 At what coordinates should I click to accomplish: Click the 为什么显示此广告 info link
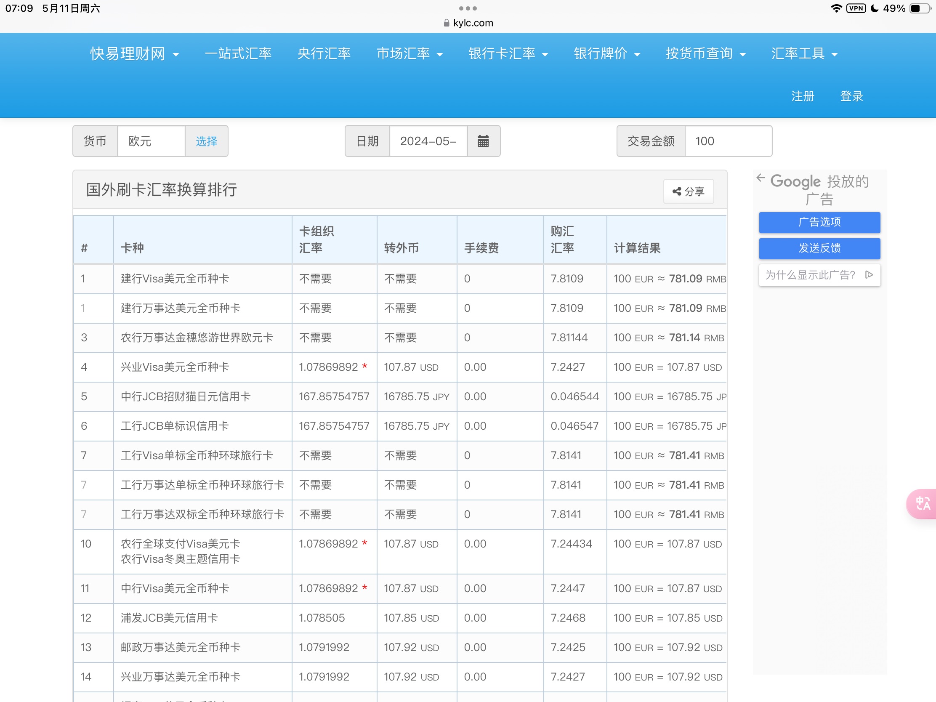pos(819,275)
